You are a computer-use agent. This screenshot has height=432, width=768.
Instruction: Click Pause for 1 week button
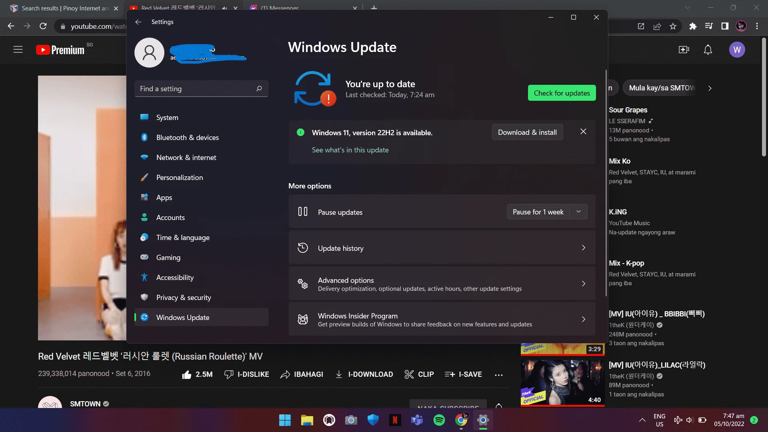[538, 212]
